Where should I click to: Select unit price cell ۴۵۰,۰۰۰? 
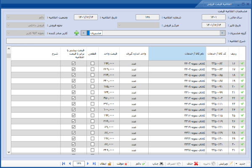click(109, 98)
